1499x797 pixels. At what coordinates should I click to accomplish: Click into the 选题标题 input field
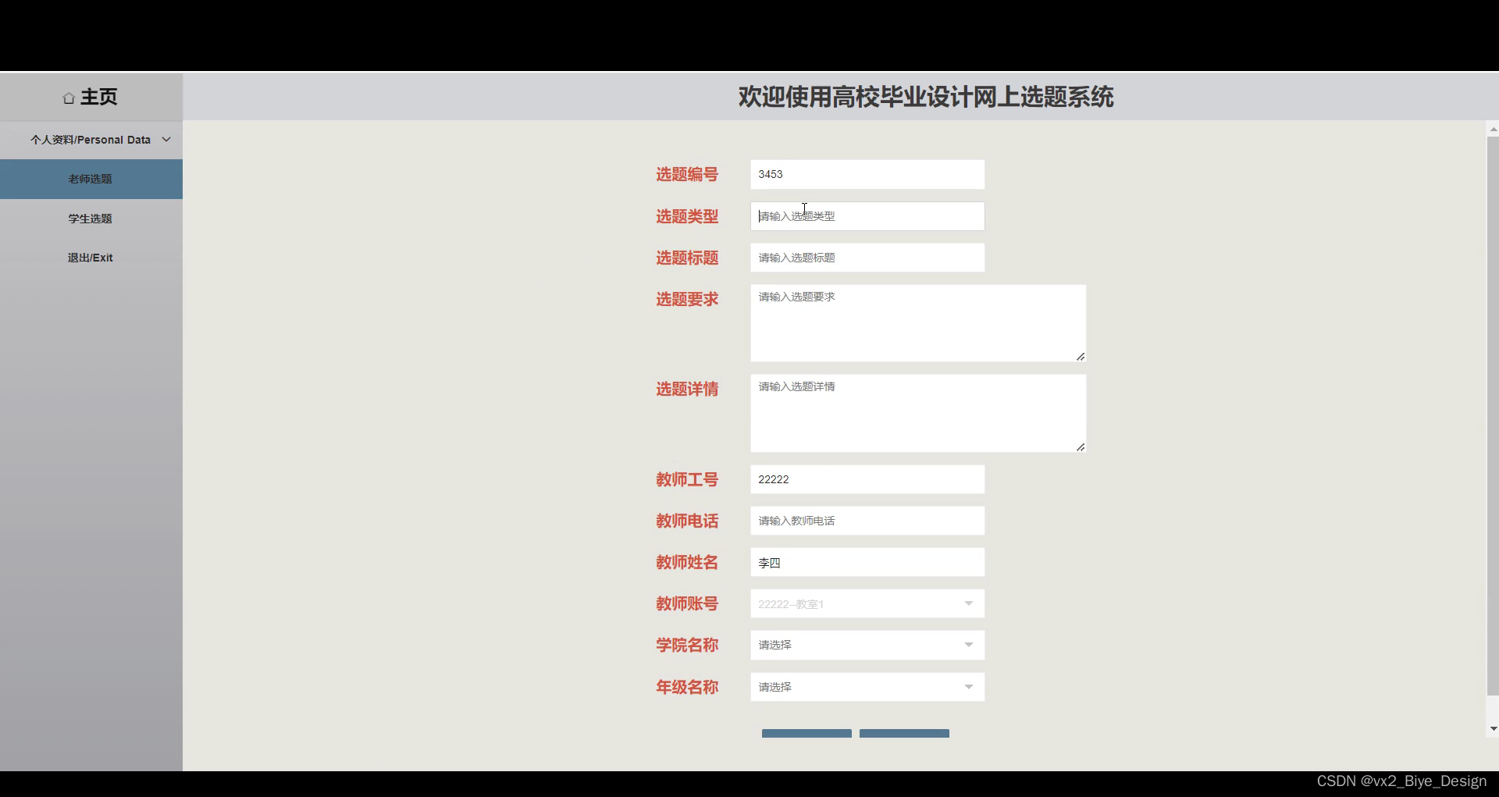point(867,258)
